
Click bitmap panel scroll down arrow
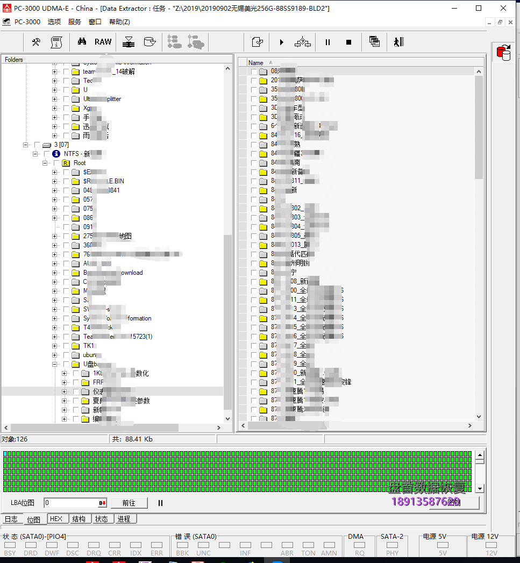coord(480,488)
